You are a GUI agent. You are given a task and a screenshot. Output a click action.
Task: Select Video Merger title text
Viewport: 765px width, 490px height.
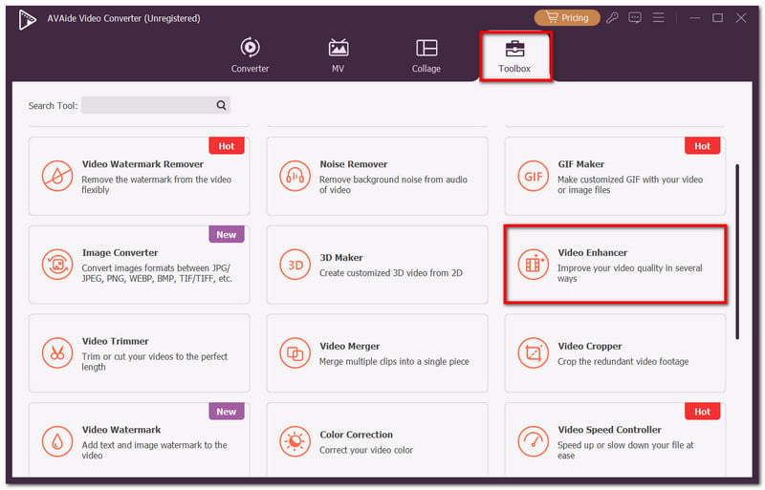[x=349, y=346]
